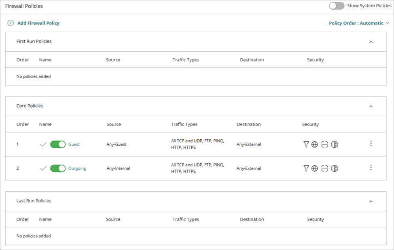Image resolution: width=394 pixels, height=250 pixels.
Task: Select the filter security icon on the Guest policy
Action: tap(306, 144)
